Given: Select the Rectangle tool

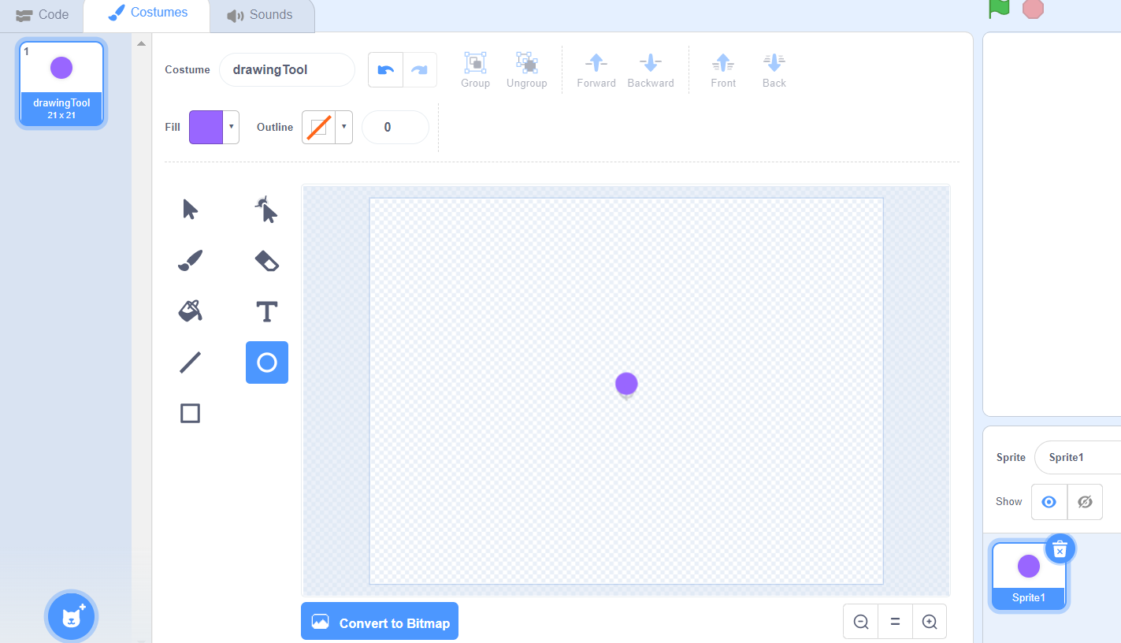Looking at the screenshot, I should pos(190,413).
